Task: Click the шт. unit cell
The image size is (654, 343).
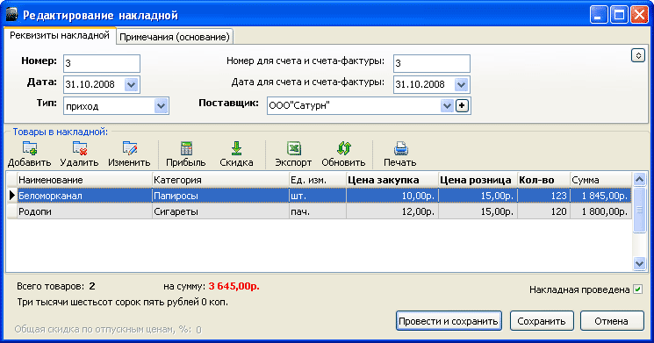Action: (318, 196)
